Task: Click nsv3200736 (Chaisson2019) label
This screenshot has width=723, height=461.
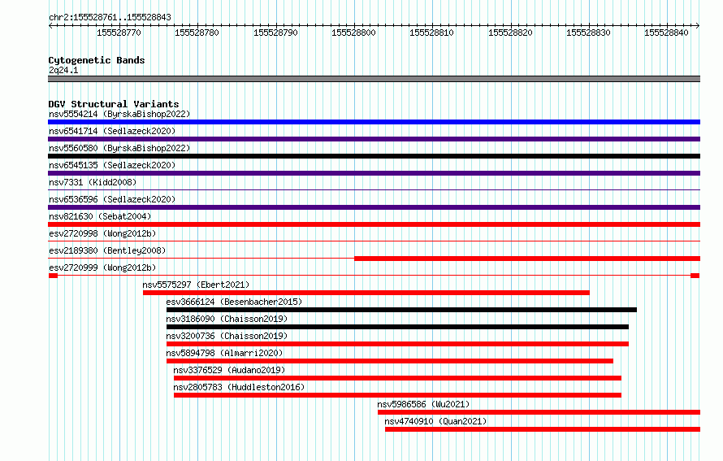Action: 227,336
